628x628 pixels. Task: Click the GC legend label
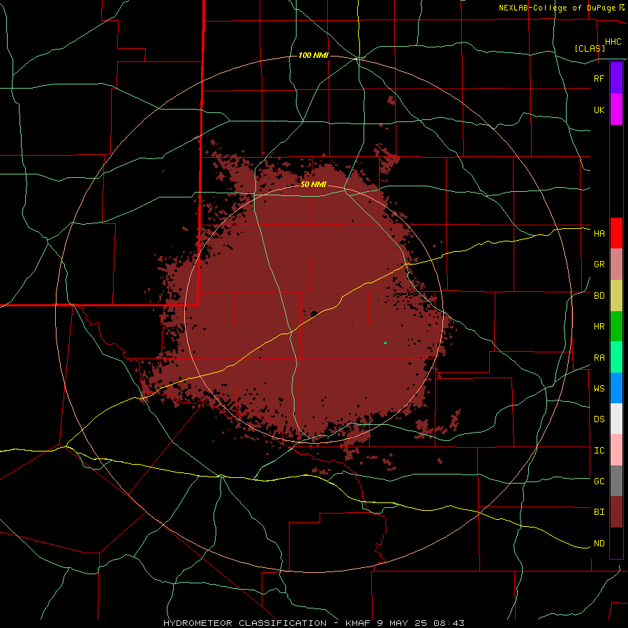599,481
